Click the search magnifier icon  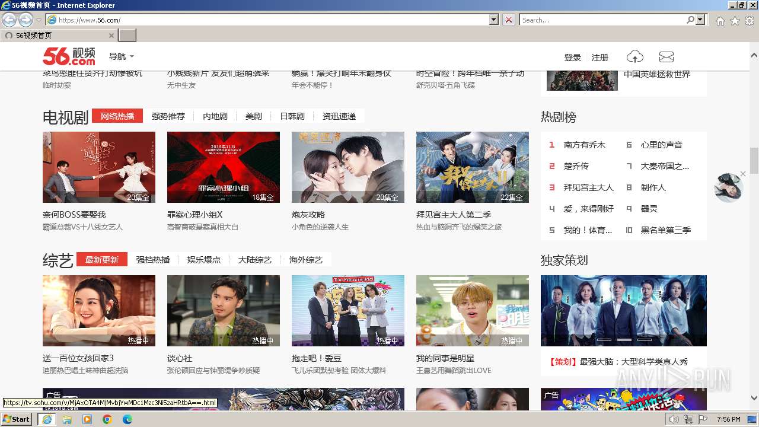690,20
